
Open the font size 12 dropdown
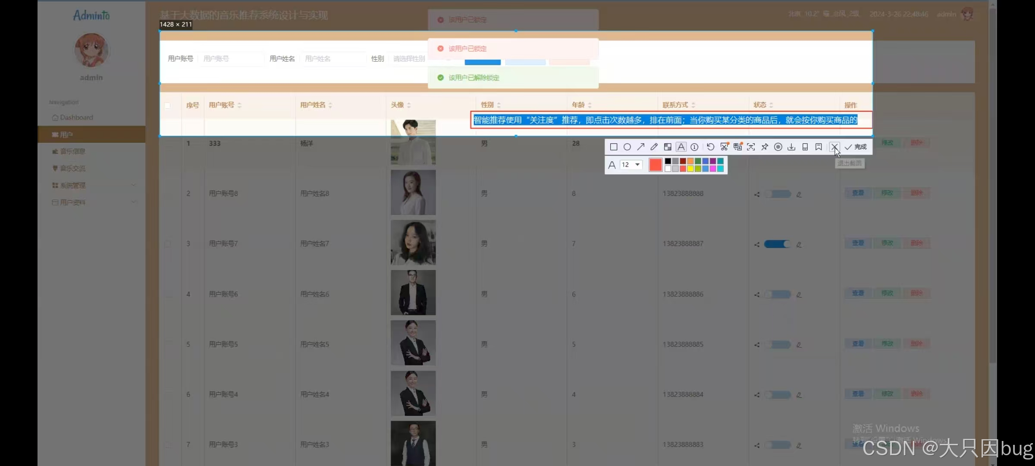click(x=631, y=165)
